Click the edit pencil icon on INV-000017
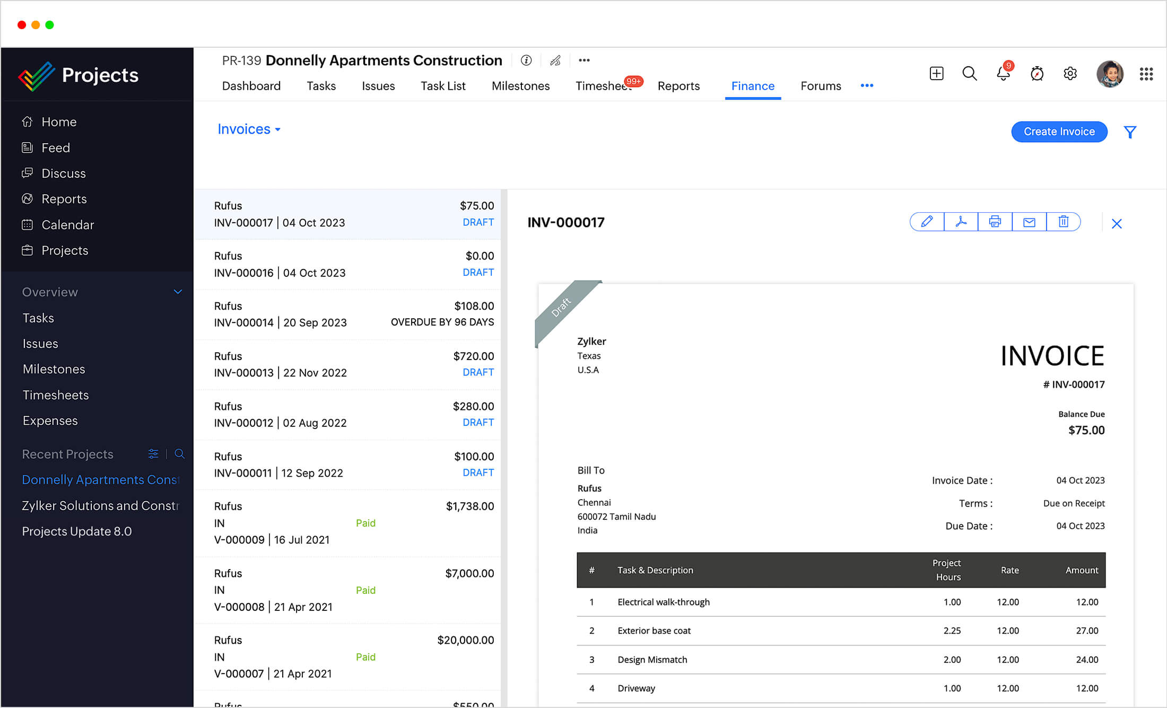The width and height of the screenshot is (1167, 708). click(x=926, y=222)
